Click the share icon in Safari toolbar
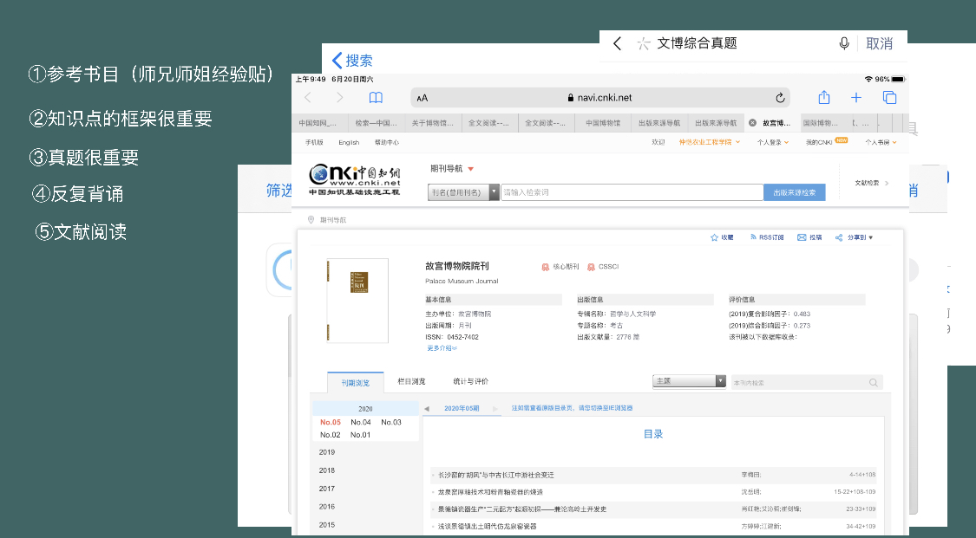The height and width of the screenshot is (538, 976). click(824, 98)
